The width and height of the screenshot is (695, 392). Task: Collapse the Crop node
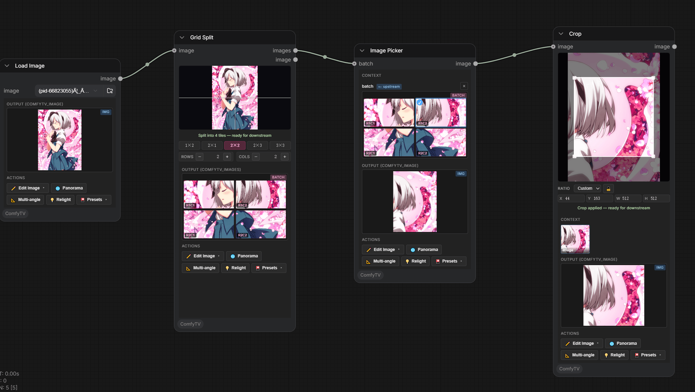561,34
